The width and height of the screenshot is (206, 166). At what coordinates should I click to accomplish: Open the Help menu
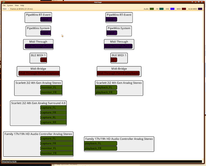pos(22,5)
